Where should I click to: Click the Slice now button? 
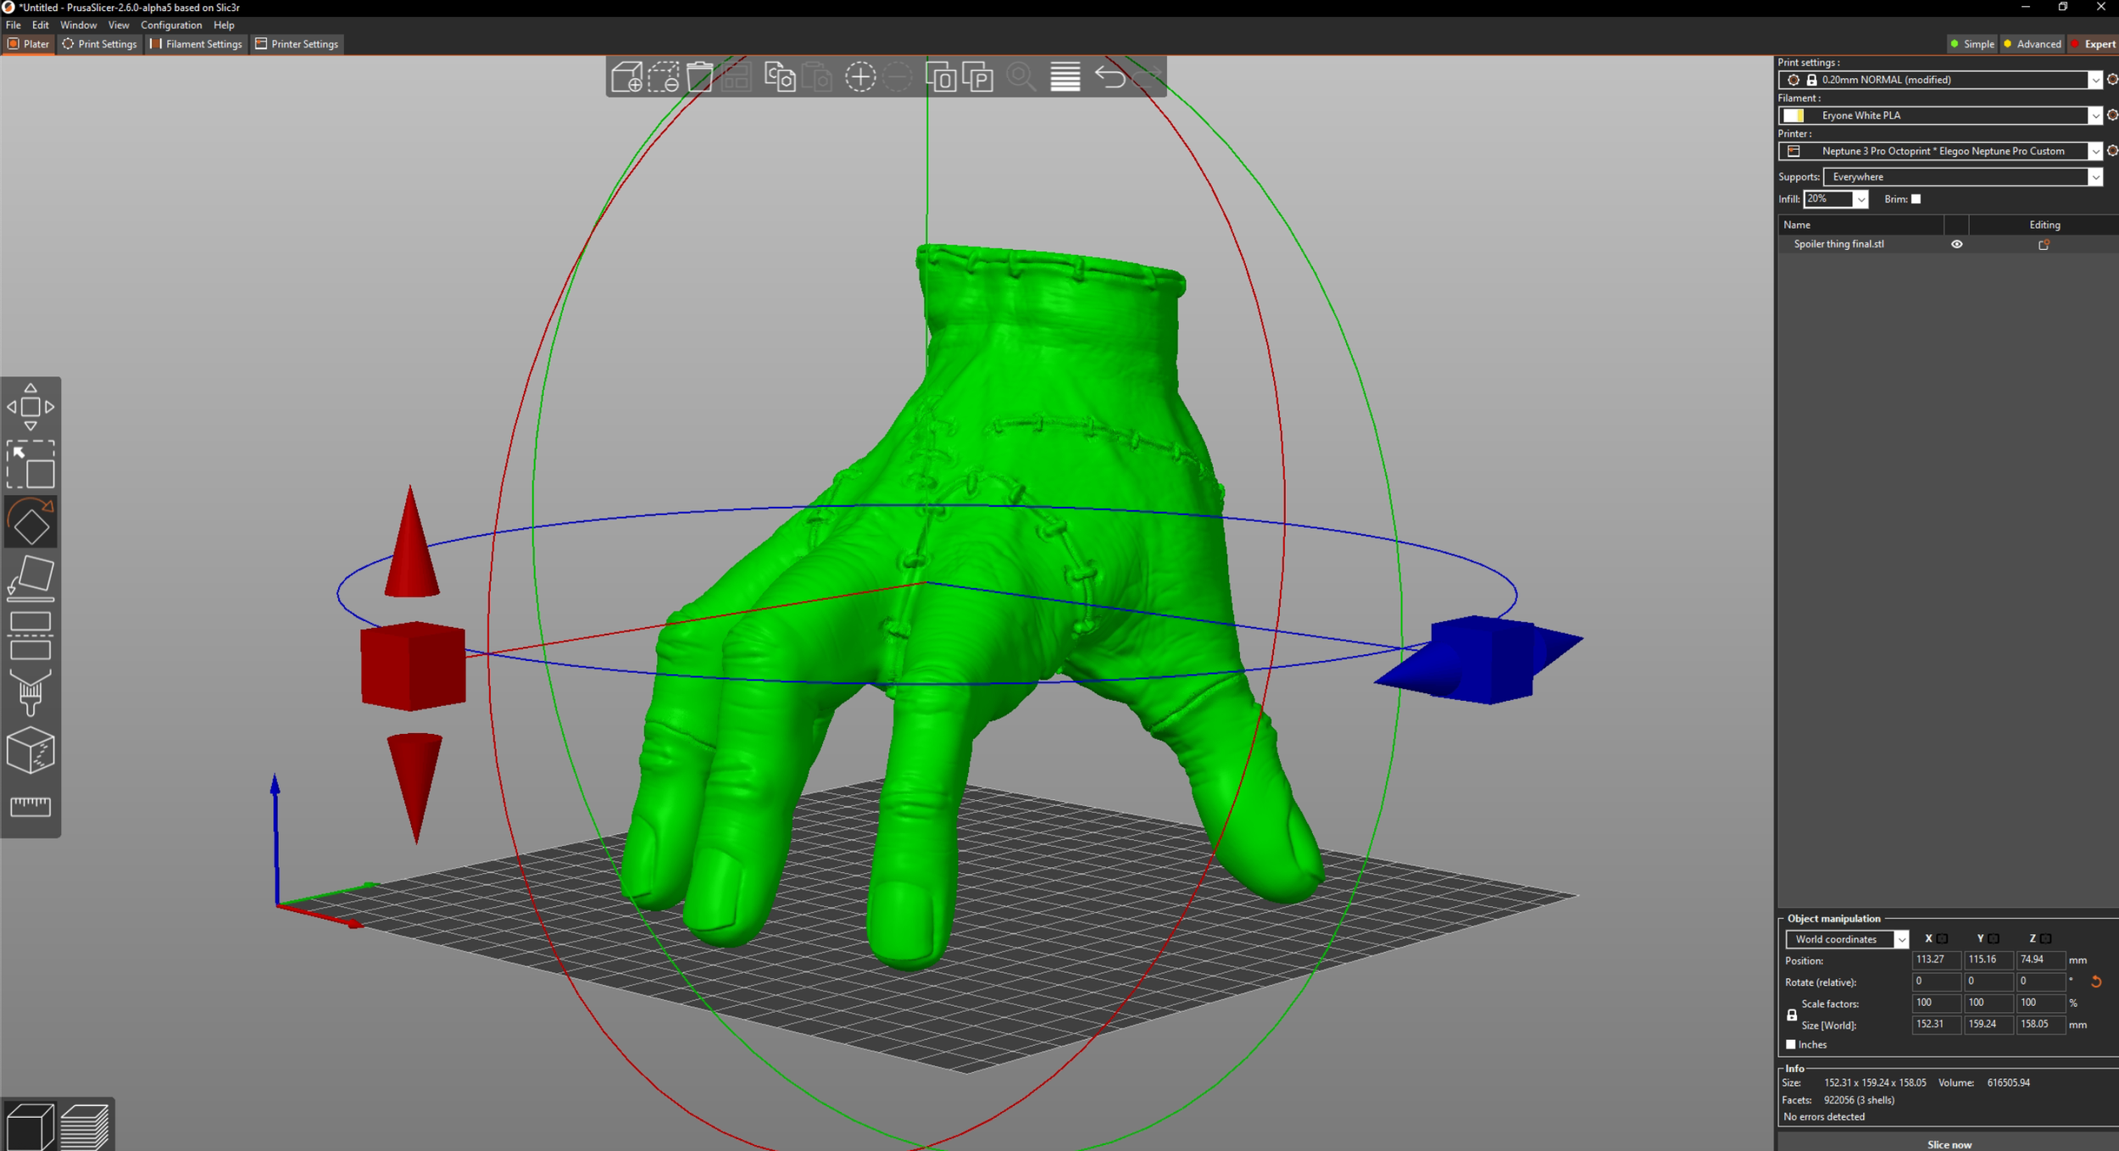coord(1949,1143)
